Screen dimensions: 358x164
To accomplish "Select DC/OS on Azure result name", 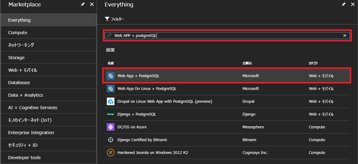I will [x=132, y=127].
